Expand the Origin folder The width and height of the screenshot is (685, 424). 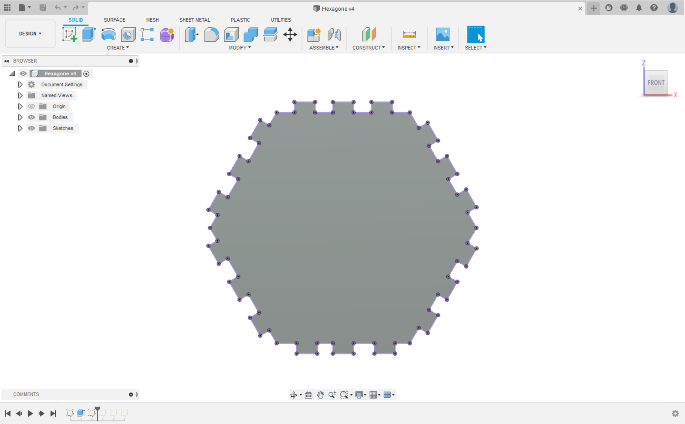[x=20, y=106]
